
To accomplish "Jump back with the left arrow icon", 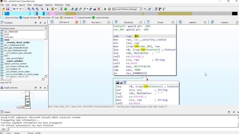I will [14, 9].
